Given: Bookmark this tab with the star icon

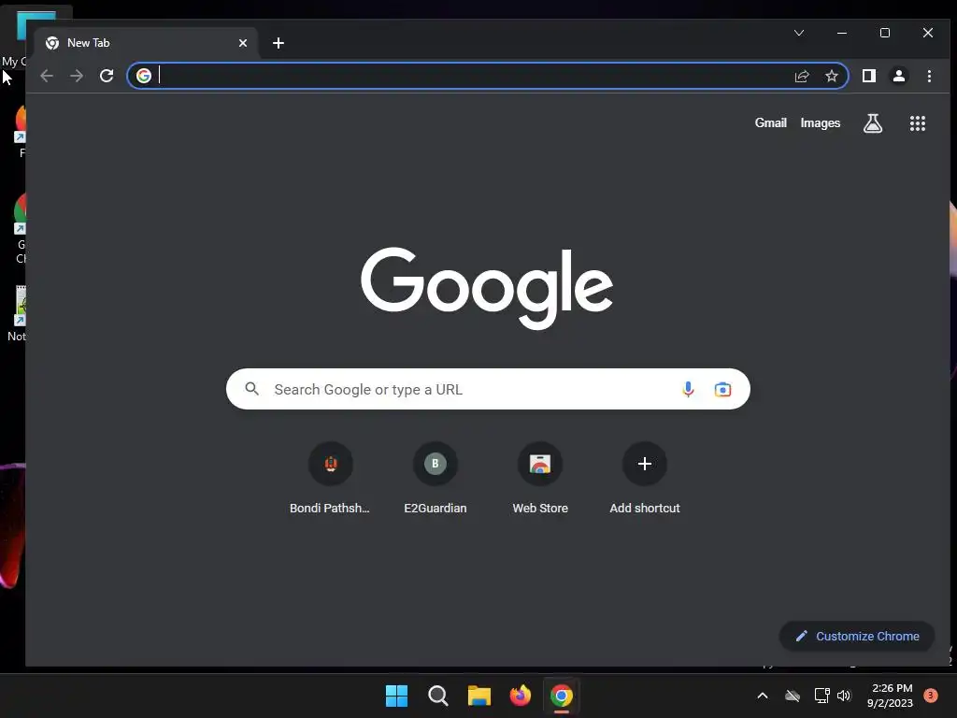Looking at the screenshot, I should tap(831, 76).
